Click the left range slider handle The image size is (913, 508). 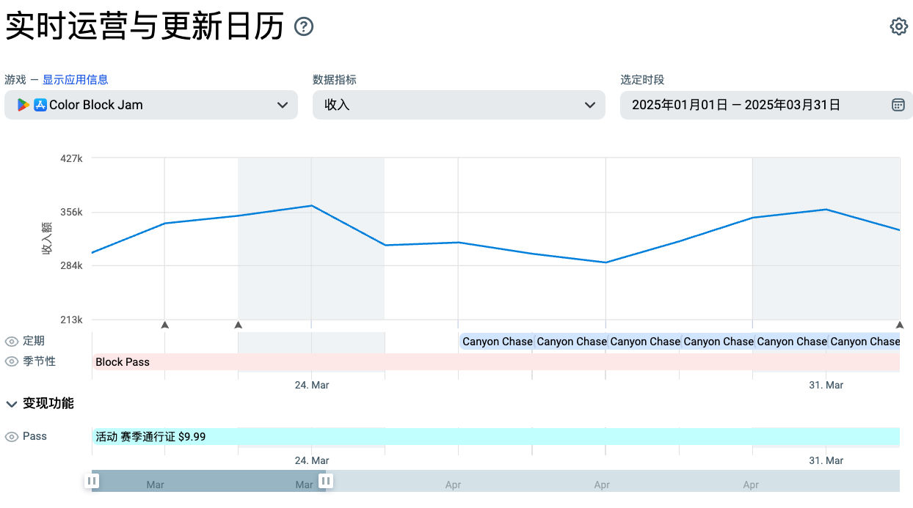pyautogui.click(x=92, y=481)
